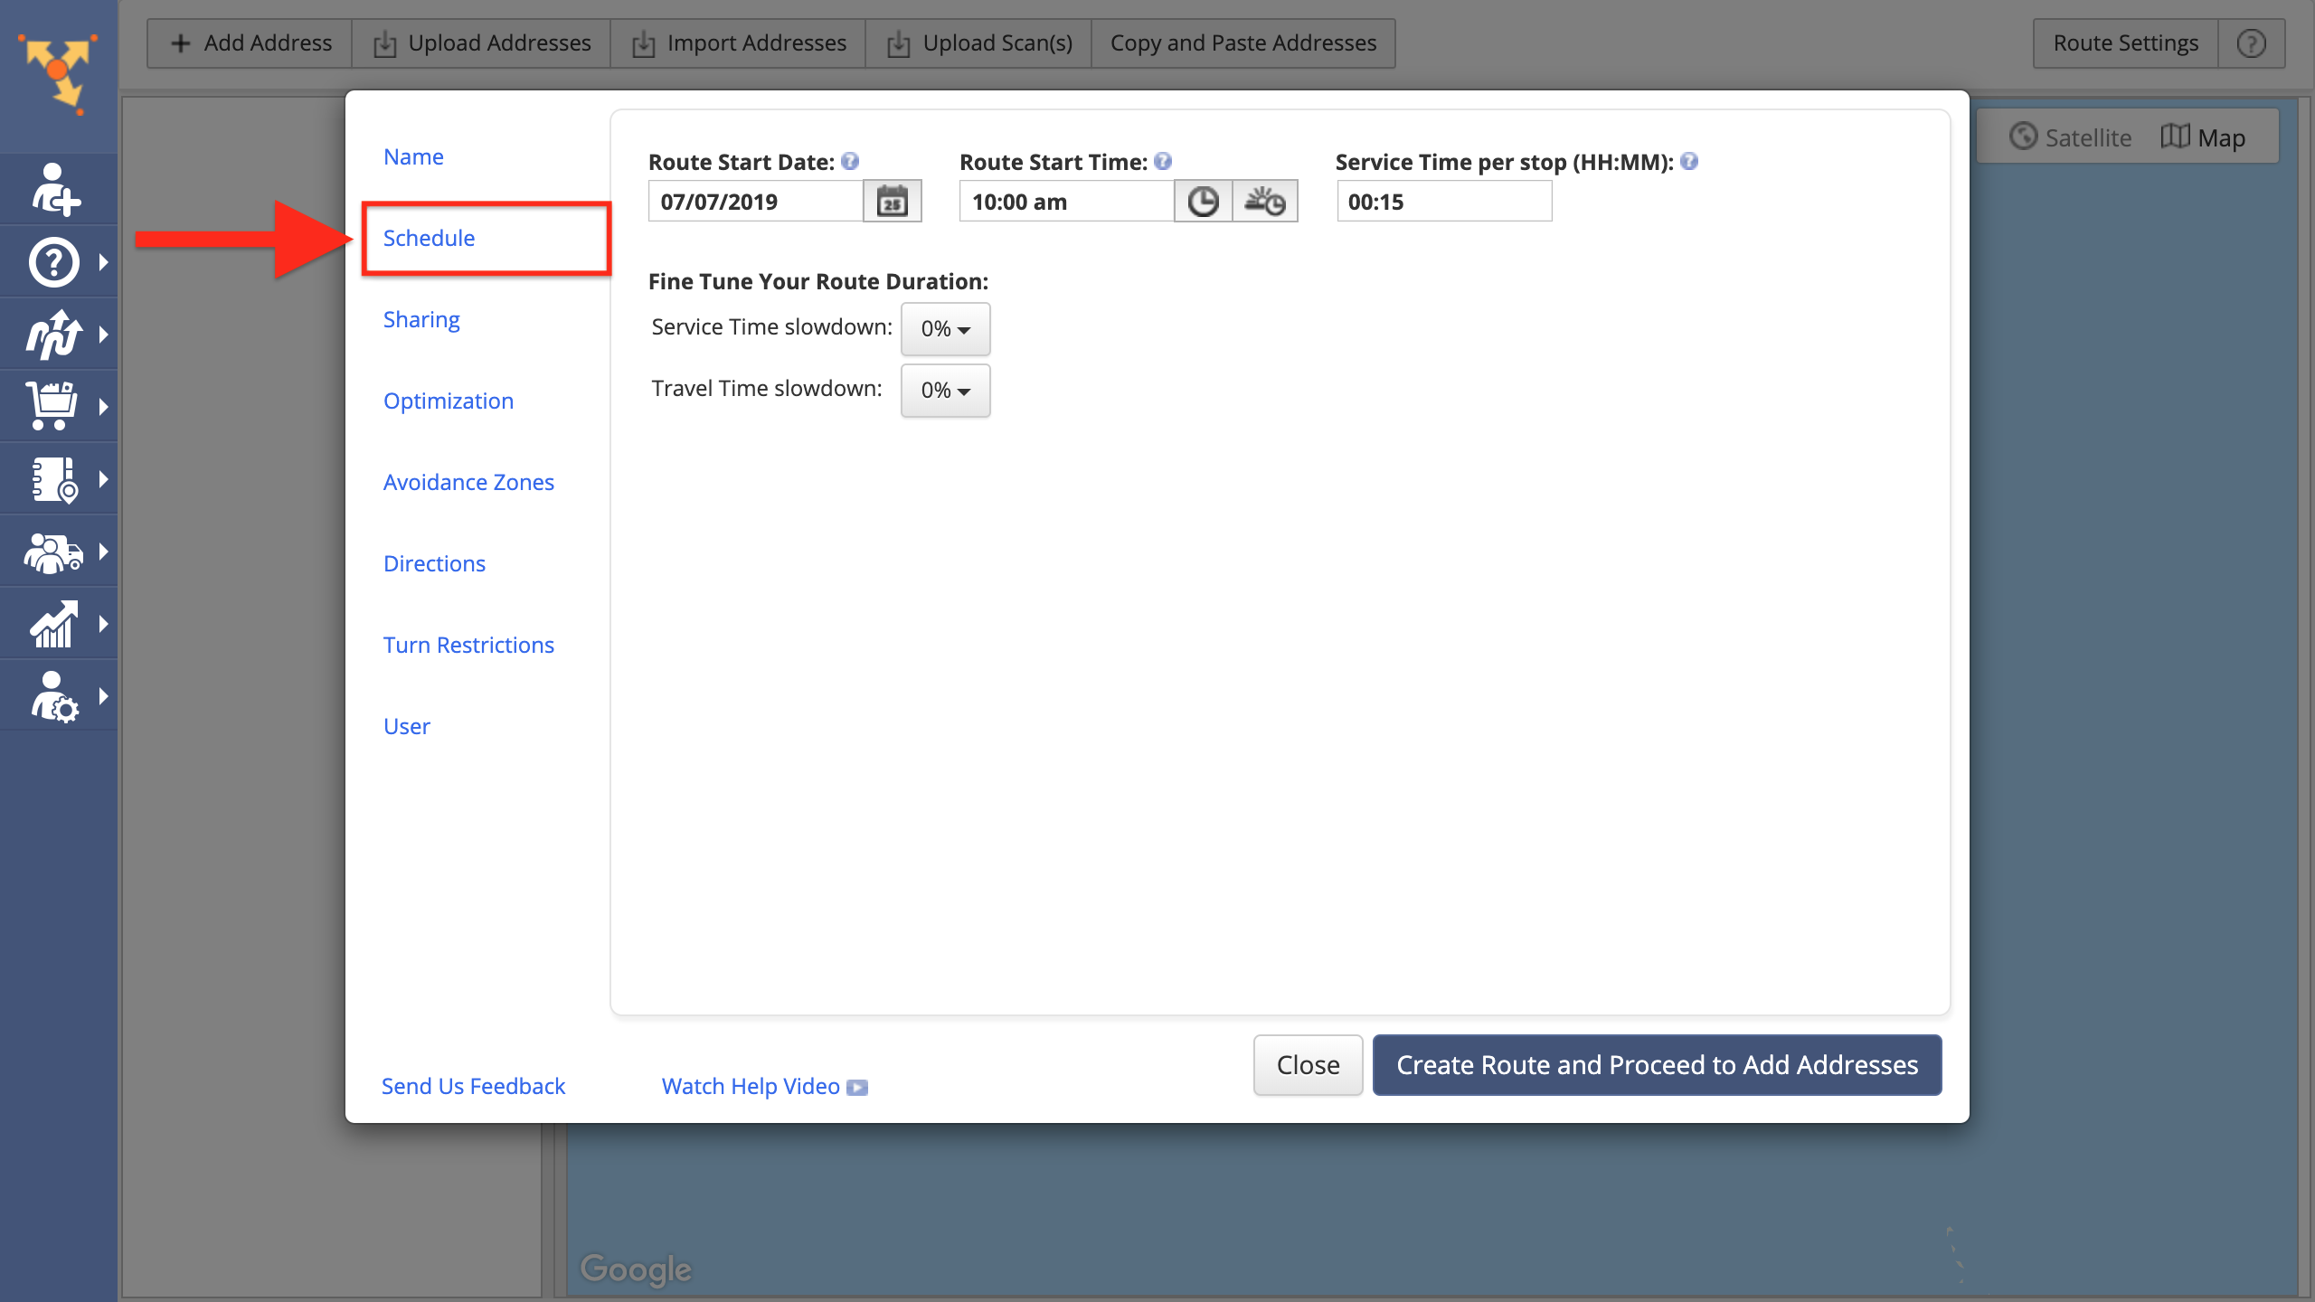Click the Satellite view toggle button
This screenshot has width=2315, height=1302.
pyautogui.click(x=2078, y=137)
